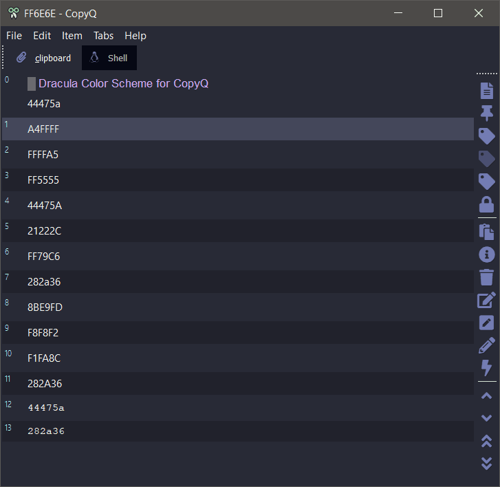Viewport: 500px width, 487px height.
Task: Click the paste clipboard icon in sidebar
Action: coord(487,232)
